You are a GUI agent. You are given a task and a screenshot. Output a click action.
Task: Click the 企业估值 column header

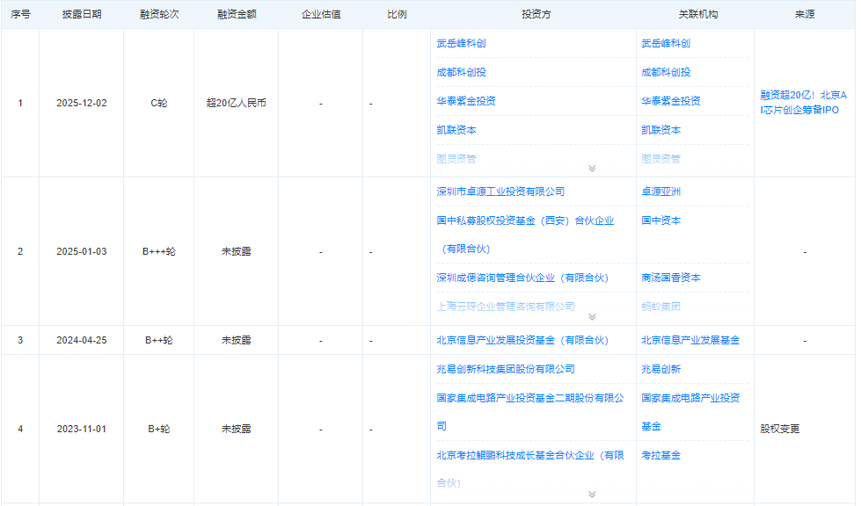click(321, 14)
